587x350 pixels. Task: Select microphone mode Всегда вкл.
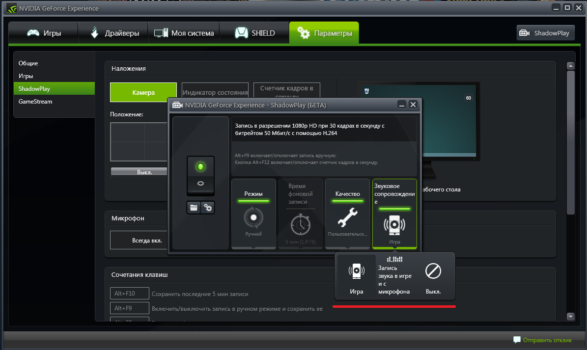point(139,241)
